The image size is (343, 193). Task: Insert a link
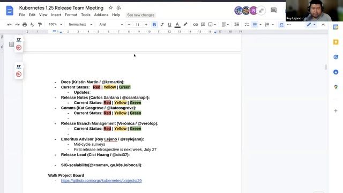tap(195, 25)
